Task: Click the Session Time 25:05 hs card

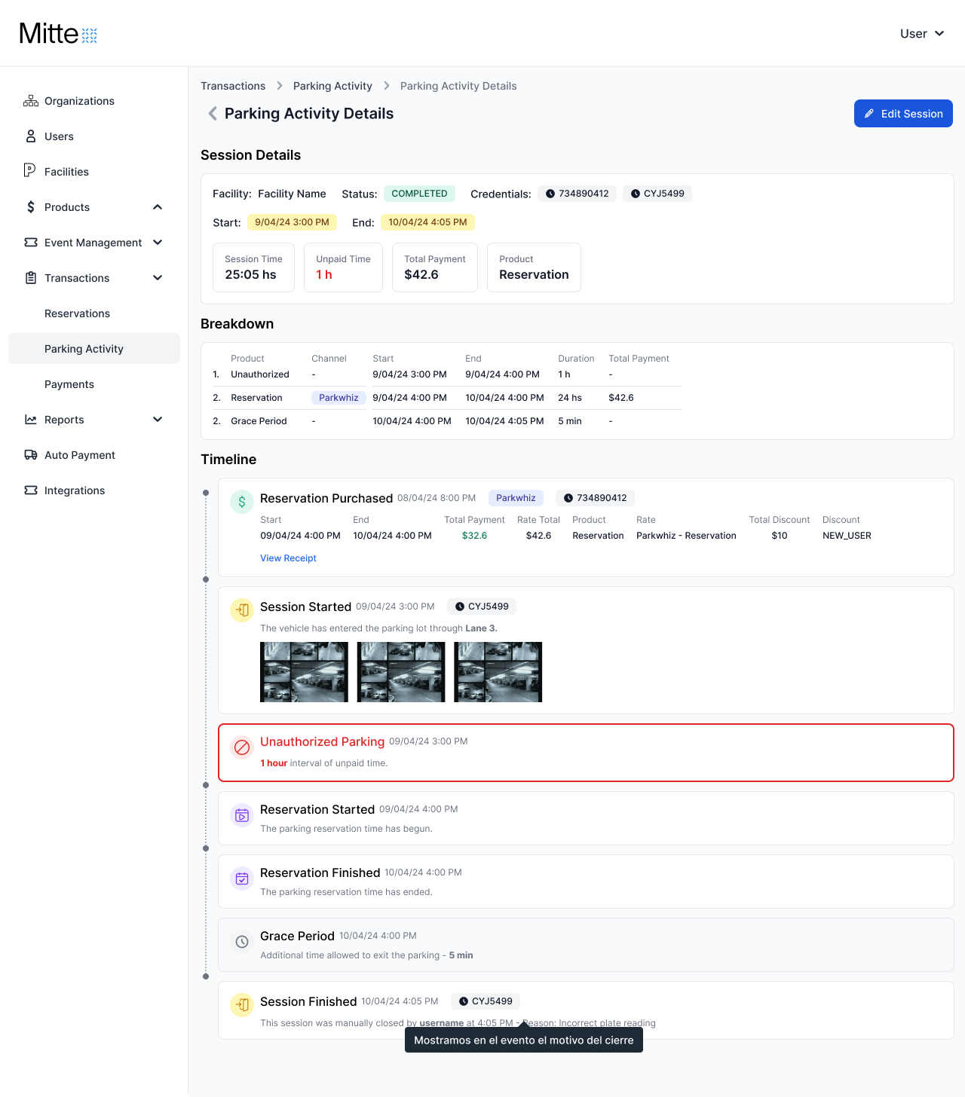Action: tap(253, 267)
